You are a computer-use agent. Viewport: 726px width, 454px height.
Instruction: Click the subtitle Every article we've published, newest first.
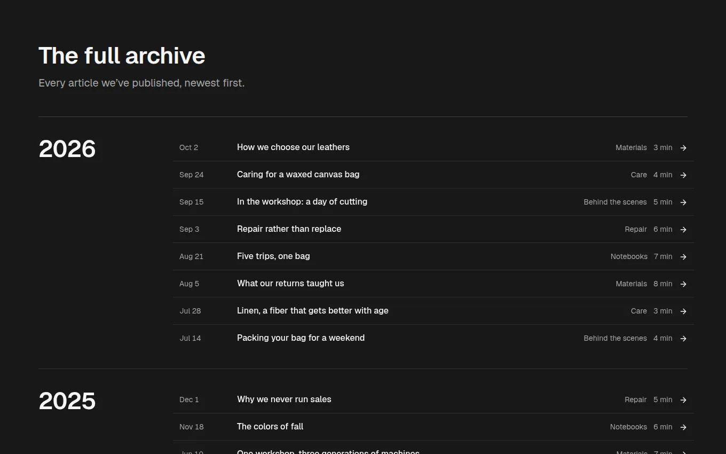[141, 83]
